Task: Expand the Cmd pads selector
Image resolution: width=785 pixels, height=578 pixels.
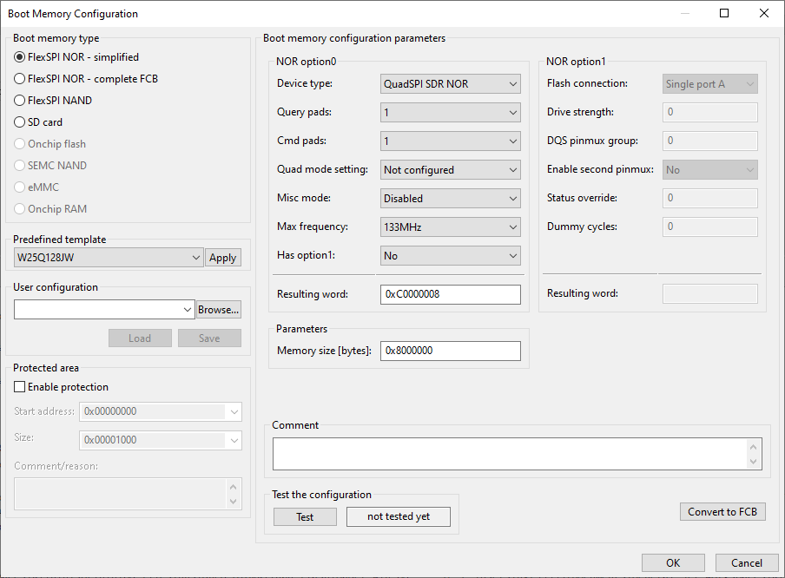Action: point(450,141)
